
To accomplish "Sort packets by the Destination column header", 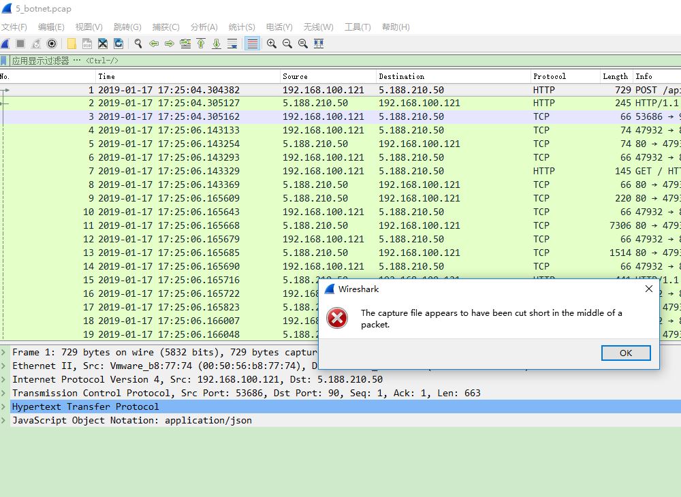I will click(x=454, y=76).
